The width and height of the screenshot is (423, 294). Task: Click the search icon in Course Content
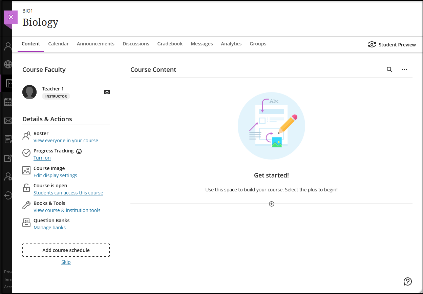(x=389, y=69)
